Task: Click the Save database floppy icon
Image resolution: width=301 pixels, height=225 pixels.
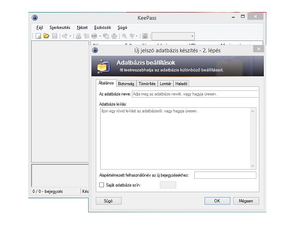Action: (x=55, y=36)
